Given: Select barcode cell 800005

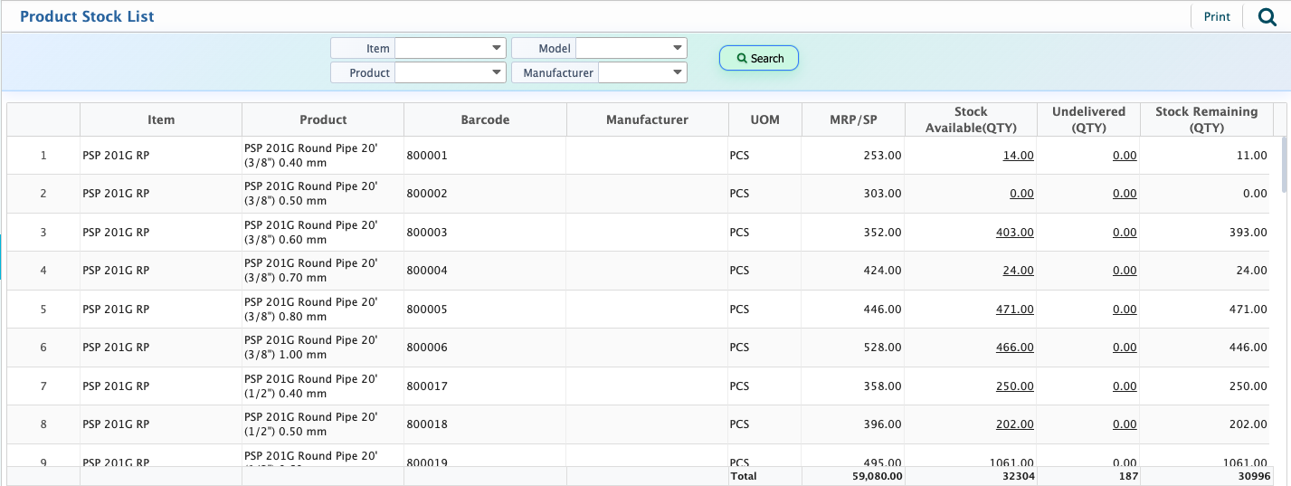Looking at the screenshot, I should click(485, 310).
